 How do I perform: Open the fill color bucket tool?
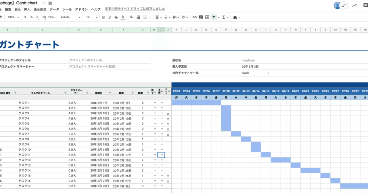tap(131, 17)
